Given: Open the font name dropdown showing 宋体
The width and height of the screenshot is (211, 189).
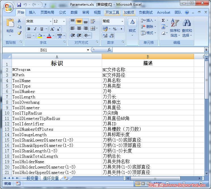Looking at the screenshot, I should 50,21.
